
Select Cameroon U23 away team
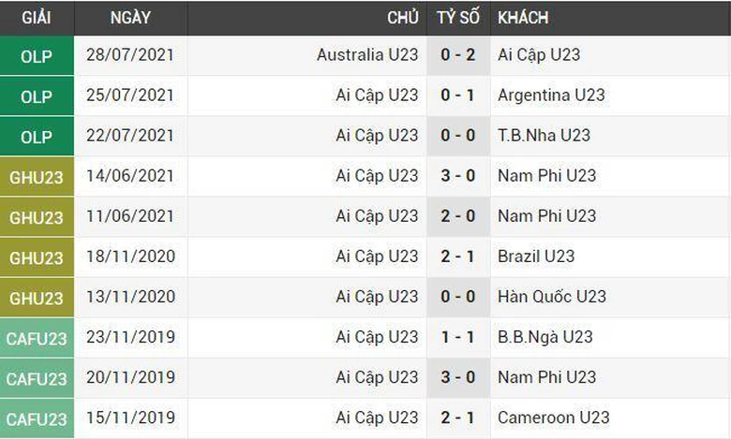[x=553, y=417]
